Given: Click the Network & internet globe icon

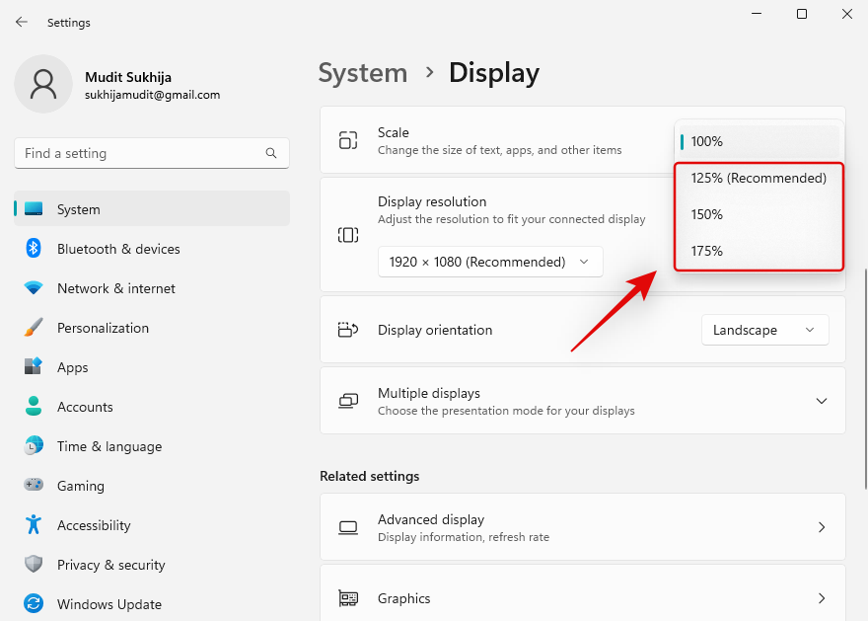Looking at the screenshot, I should pyautogui.click(x=34, y=288).
